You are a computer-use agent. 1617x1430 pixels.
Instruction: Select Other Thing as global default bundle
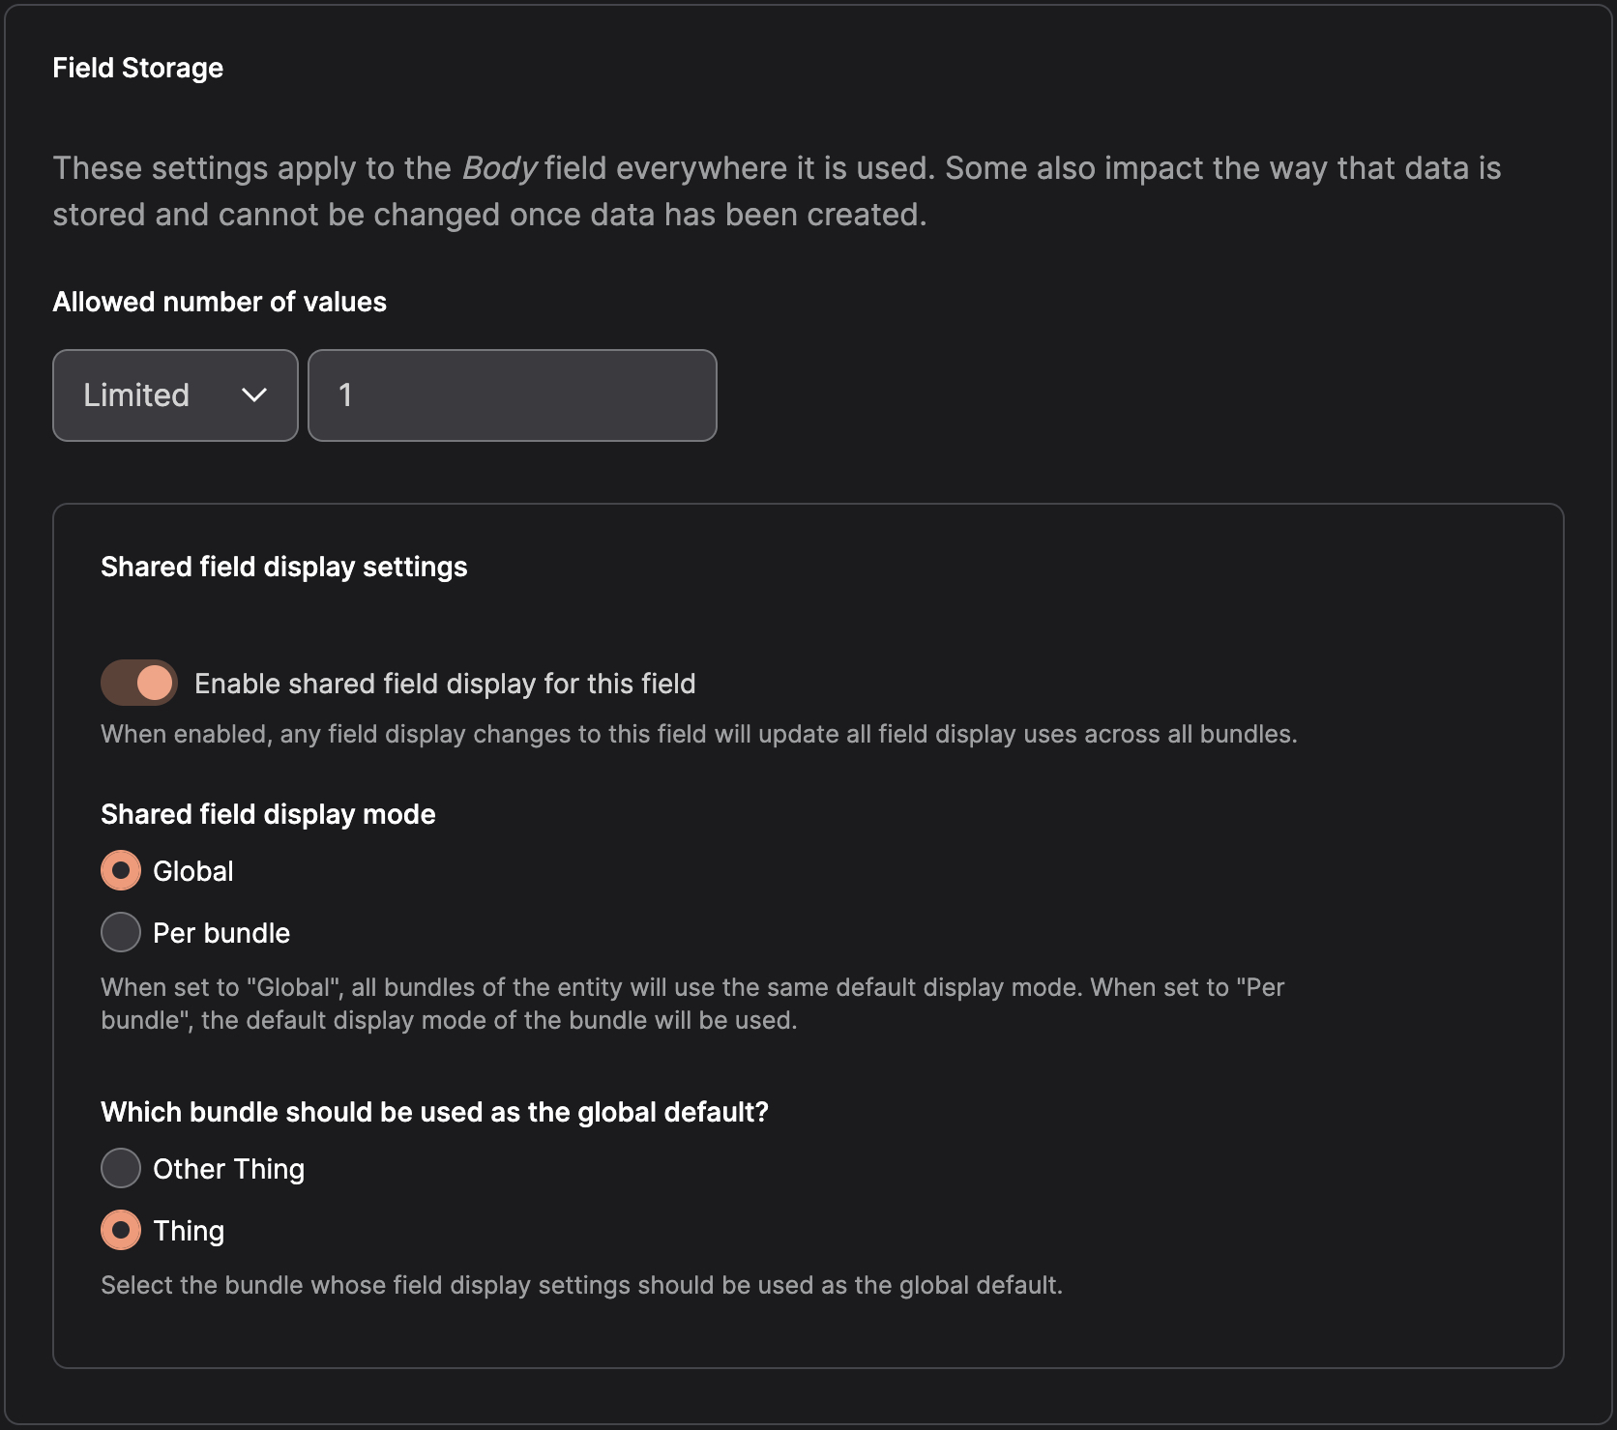tap(121, 1168)
